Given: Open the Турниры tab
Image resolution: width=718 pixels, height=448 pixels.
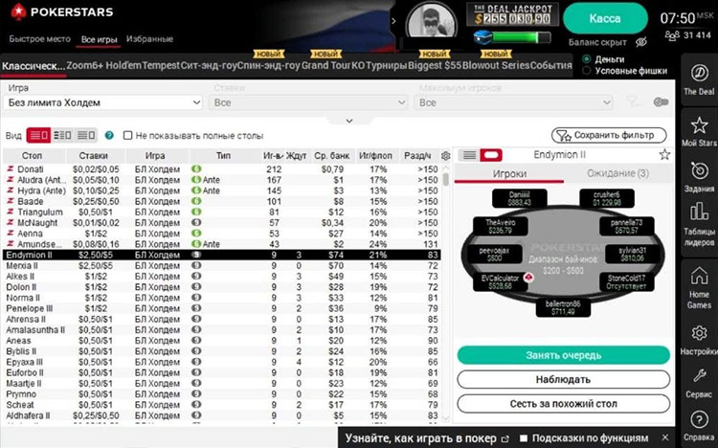Looking at the screenshot, I should pyautogui.click(x=386, y=65).
